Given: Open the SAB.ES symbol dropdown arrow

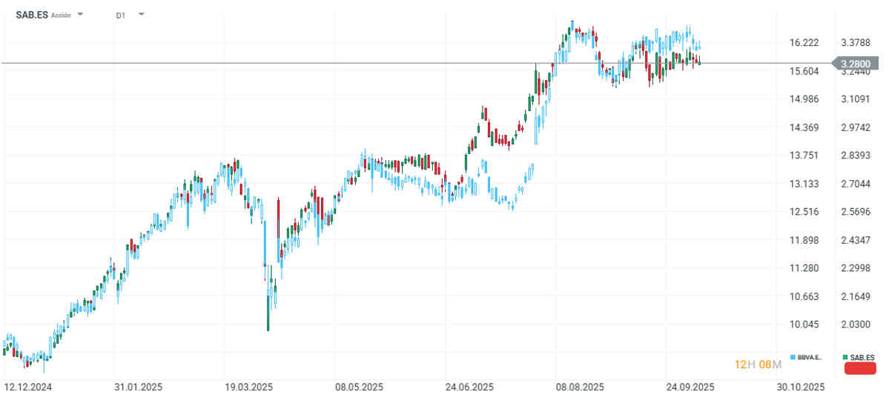Looking at the screenshot, I should 80,15.
